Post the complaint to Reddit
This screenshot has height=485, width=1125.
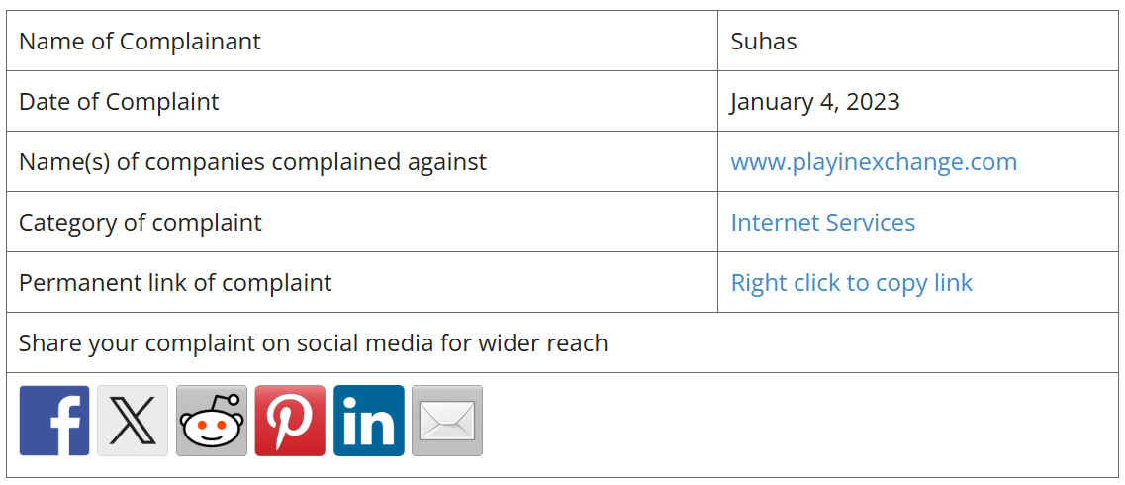(x=212, y=421)
